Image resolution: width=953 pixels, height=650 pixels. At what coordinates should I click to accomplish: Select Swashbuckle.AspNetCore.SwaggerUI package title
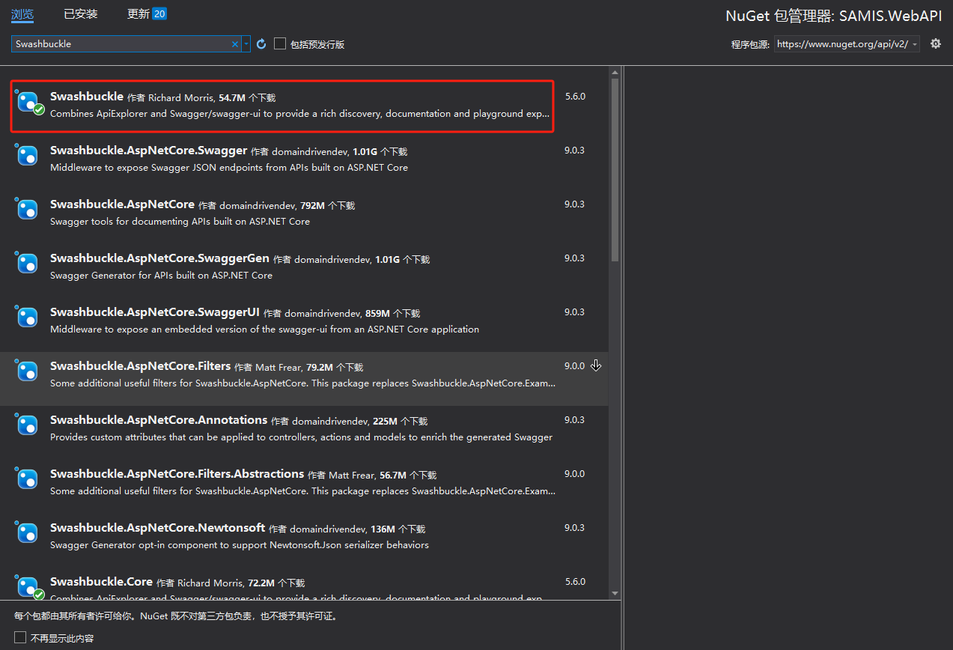[x=155, y=312]
